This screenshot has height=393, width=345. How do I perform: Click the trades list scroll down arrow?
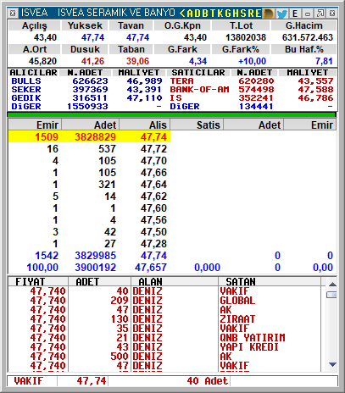pyautogui.click(x=332, y=364)
